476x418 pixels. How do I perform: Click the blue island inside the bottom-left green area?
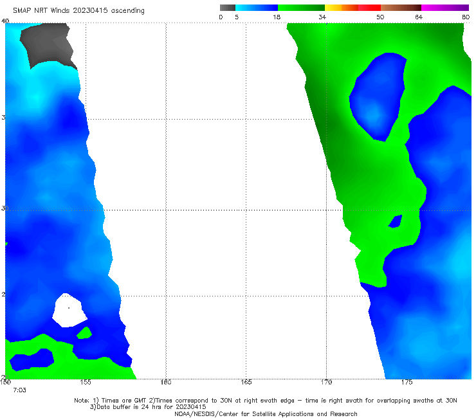pyautogui.click(x=32, y=359)
